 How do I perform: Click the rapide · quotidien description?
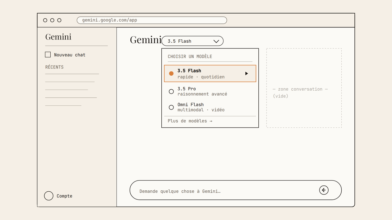coord(201,77)
